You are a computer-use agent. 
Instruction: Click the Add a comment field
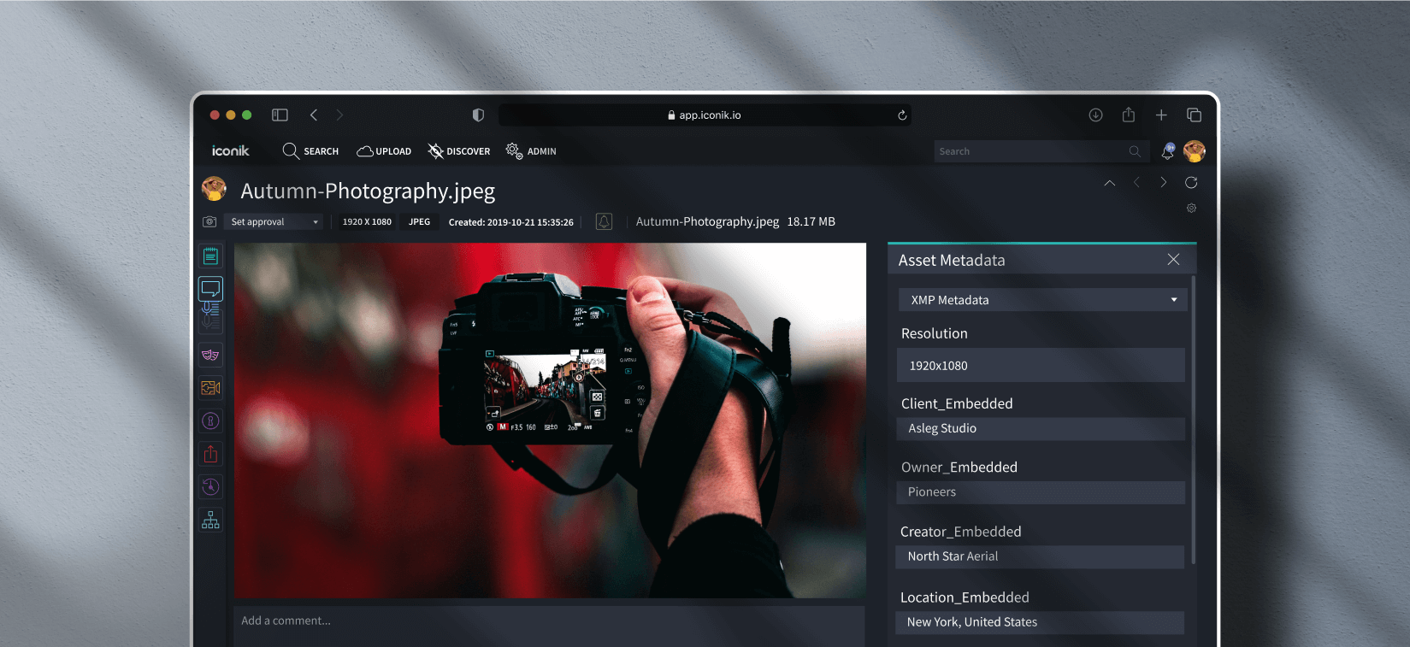[x=549, y=621]
